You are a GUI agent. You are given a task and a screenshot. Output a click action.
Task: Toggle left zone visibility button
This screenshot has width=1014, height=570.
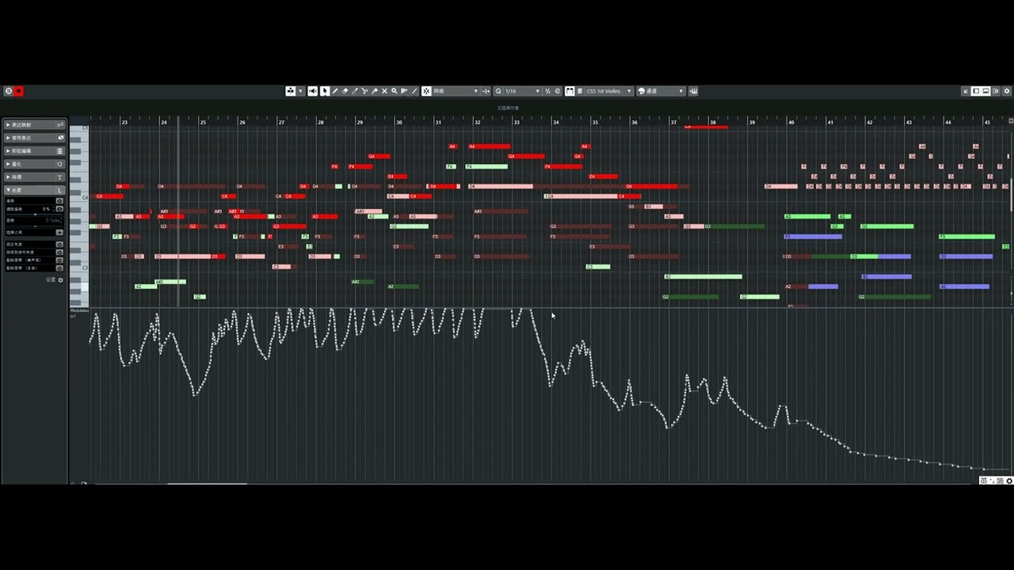976,91
